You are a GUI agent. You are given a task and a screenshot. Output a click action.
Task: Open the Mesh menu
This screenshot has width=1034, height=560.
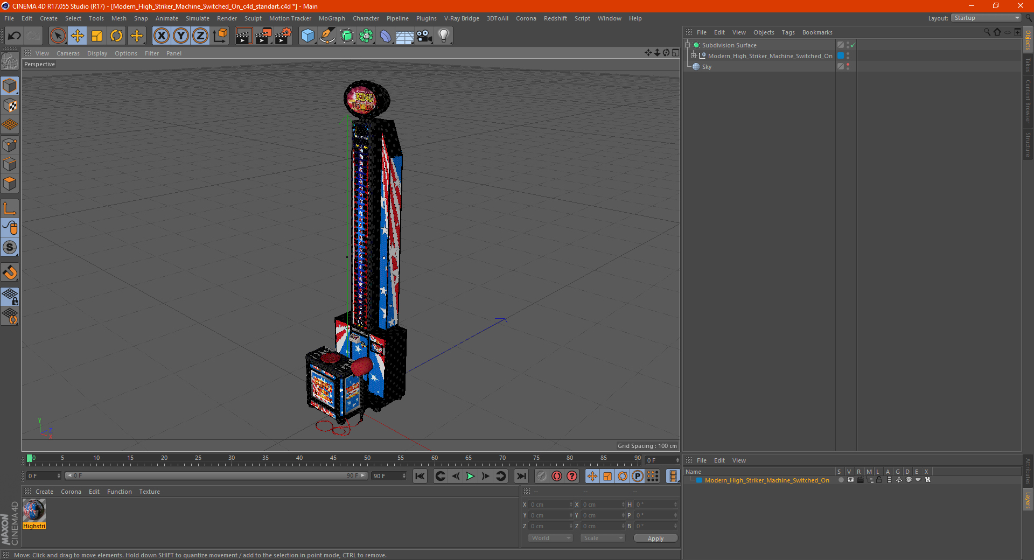[118, 18]
